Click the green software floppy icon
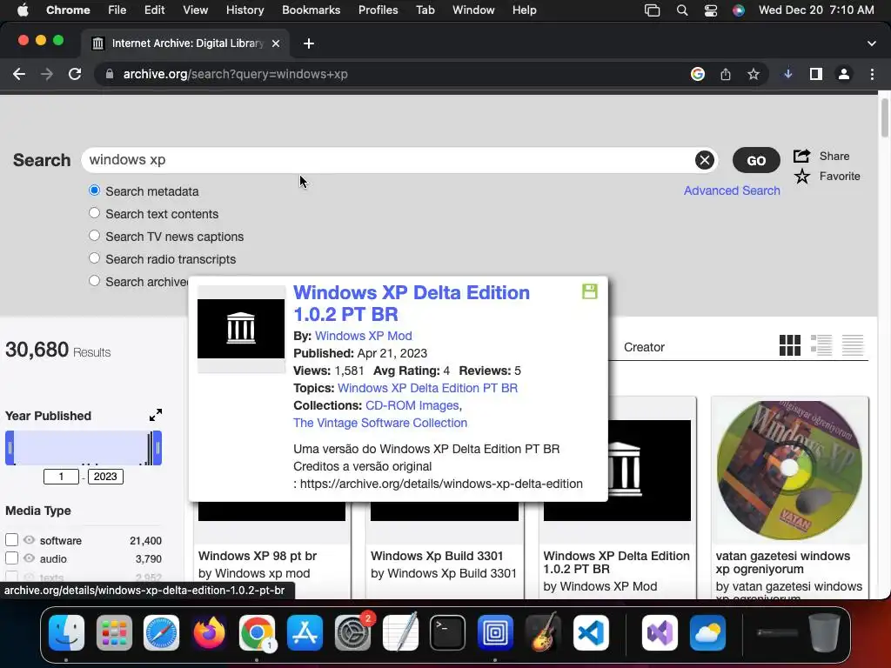This screenshot has width=891, height=668. [x=589, y=291]
